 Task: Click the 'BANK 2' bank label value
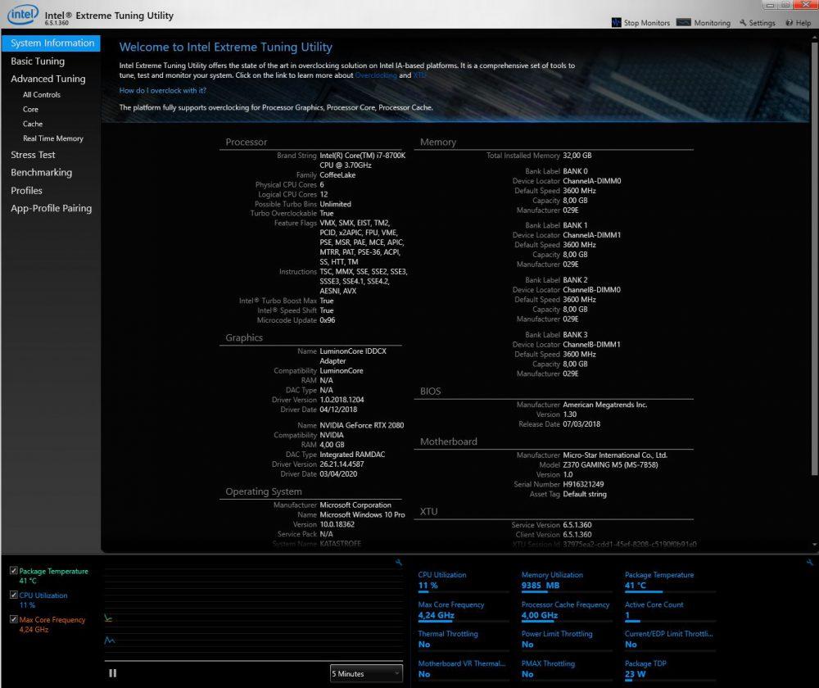[575, 280]
